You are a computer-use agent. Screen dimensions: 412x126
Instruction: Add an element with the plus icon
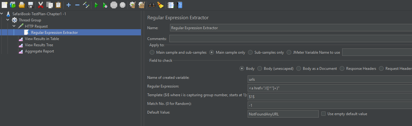click(x=69, y=5)
